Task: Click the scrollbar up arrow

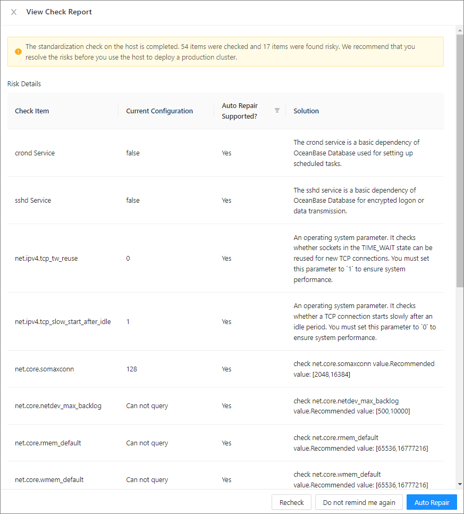Action: (x=460, y=30)
